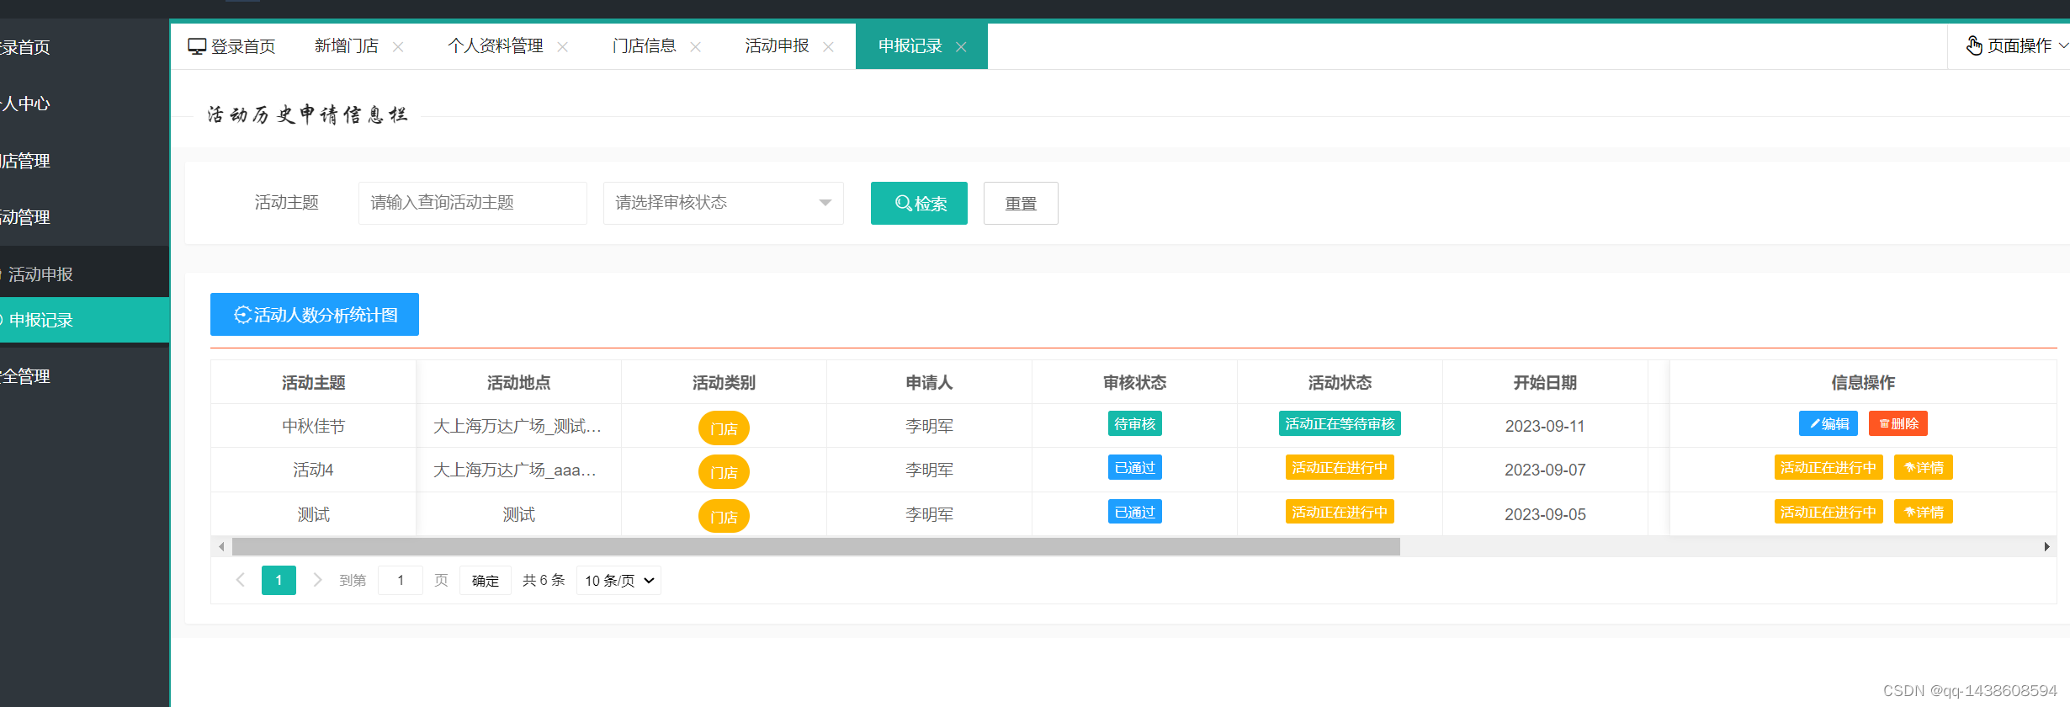Click the scrollbar left arrow
This screenshot has width=2070, height=707.
pyautogui.click(x=221, y=546)
